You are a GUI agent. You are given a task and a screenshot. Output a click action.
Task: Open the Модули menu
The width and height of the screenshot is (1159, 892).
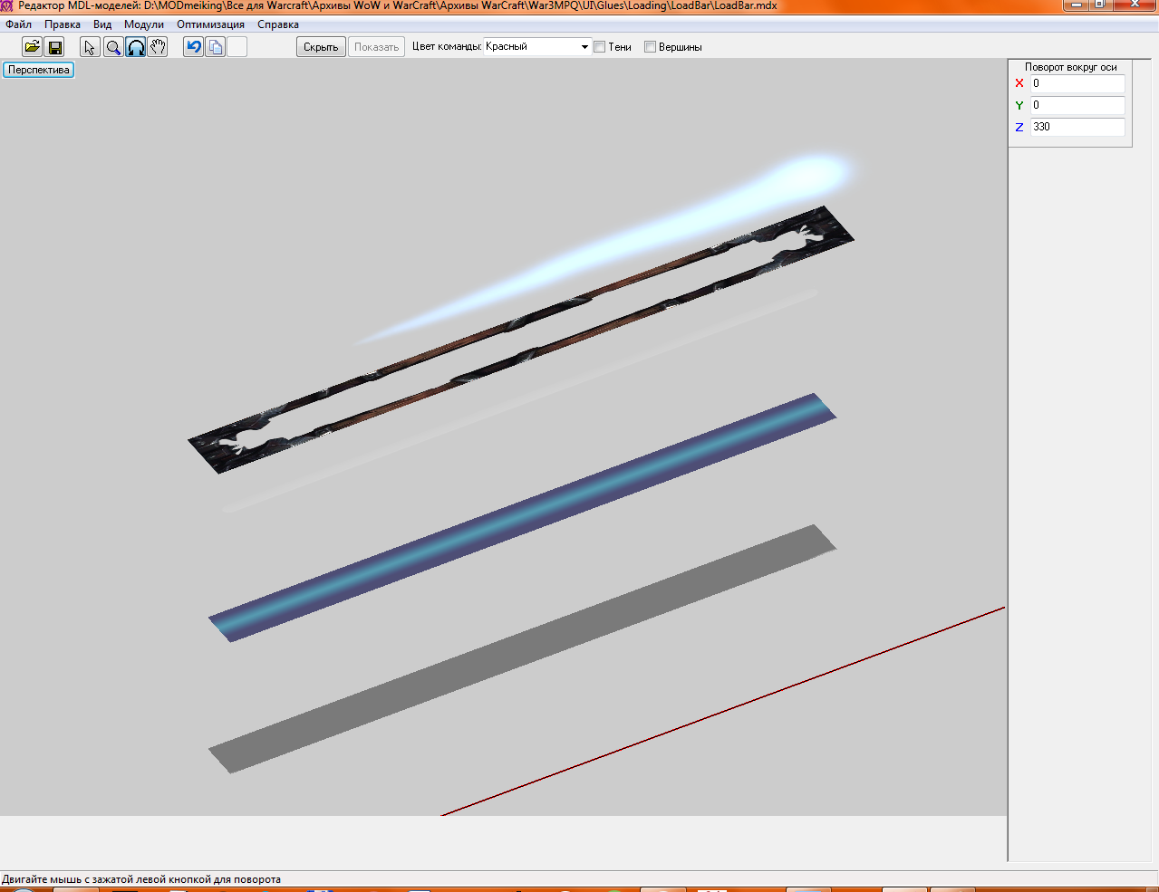click(x=144, y=24)
